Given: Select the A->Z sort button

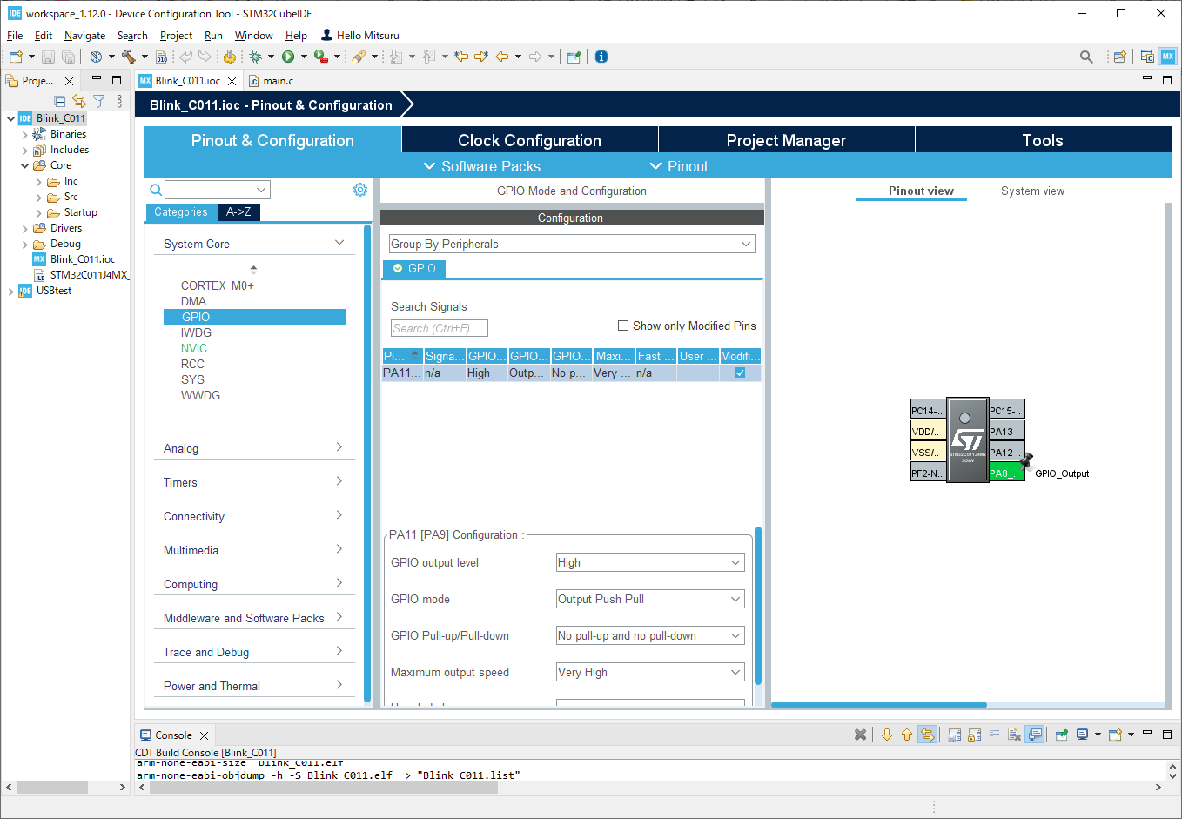Looking at the screenshot, I should tap(238, 211).
